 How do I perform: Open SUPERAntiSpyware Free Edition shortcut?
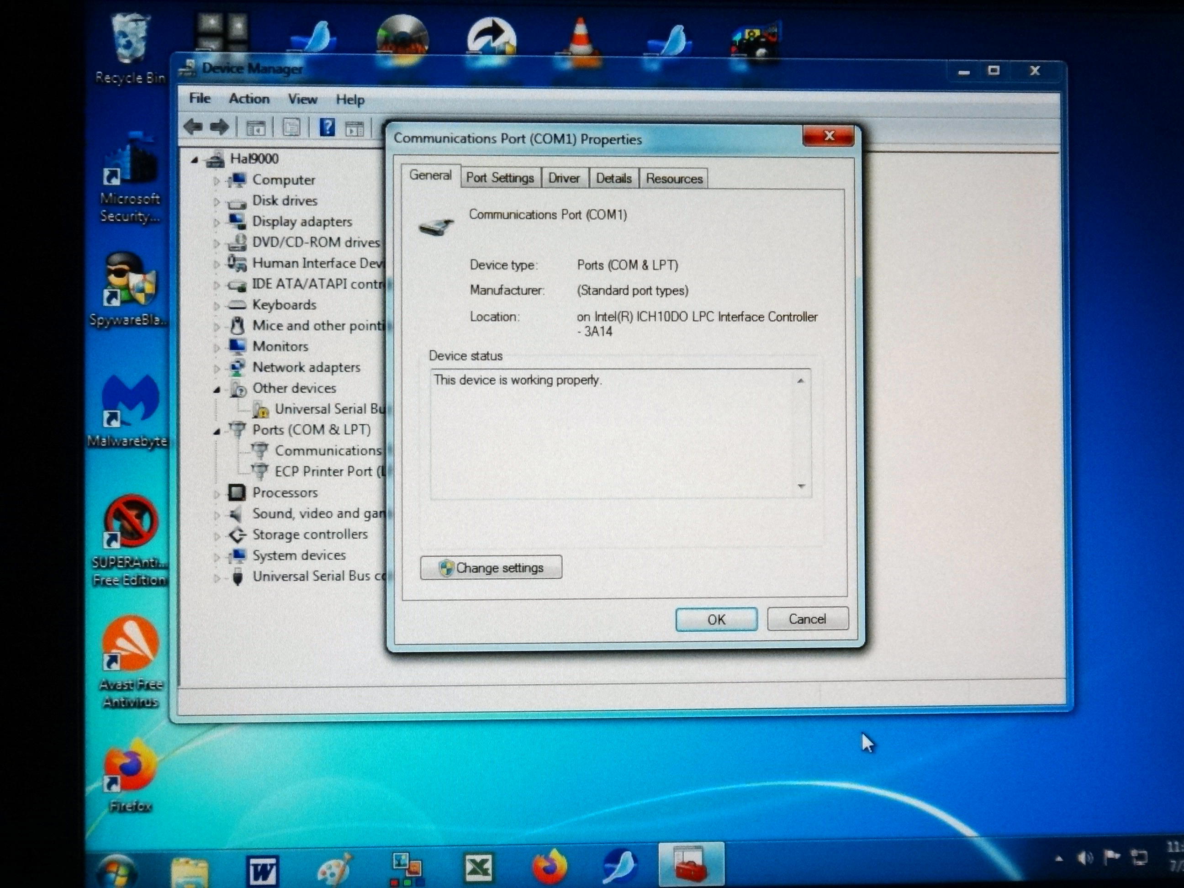click(130, 541)
